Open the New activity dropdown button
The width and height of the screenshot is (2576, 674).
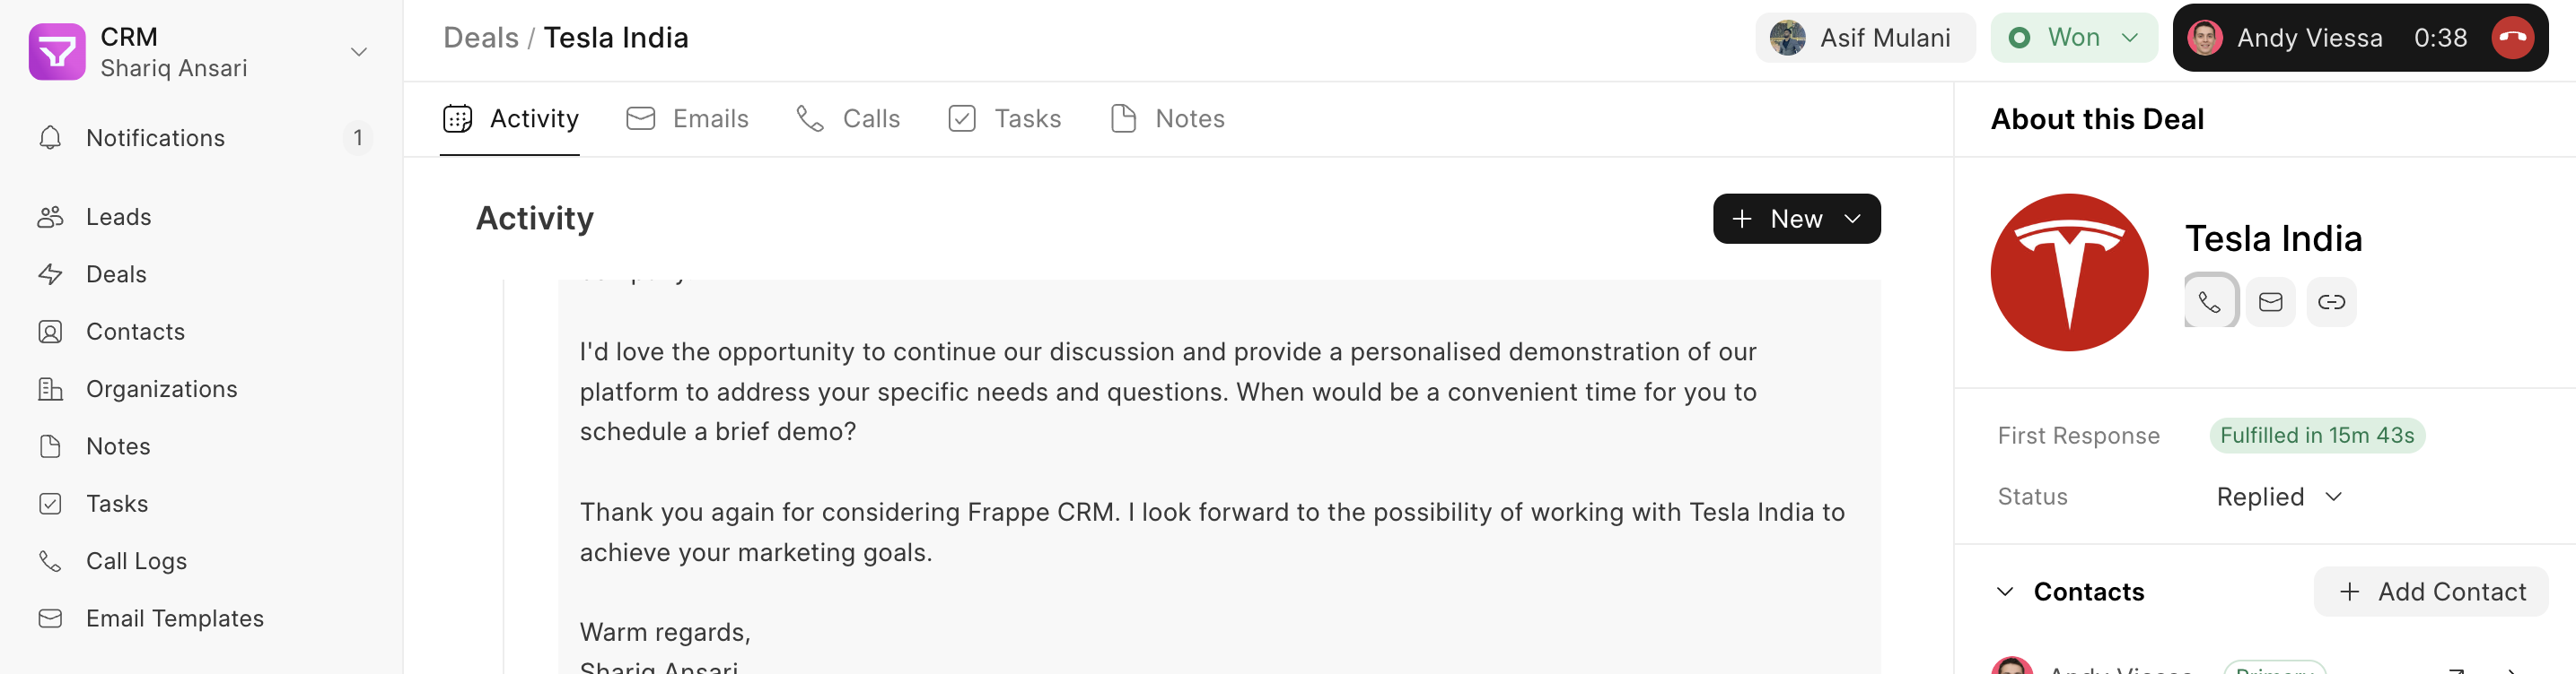pos(1796,219)
